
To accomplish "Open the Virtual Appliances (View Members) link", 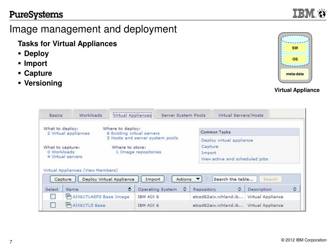I will [81, 170].
